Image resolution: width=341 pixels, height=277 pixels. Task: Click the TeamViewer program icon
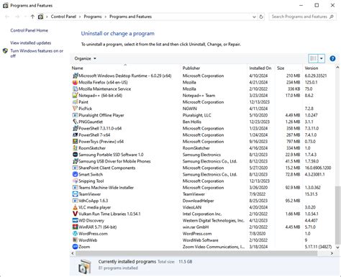[75, 194]
